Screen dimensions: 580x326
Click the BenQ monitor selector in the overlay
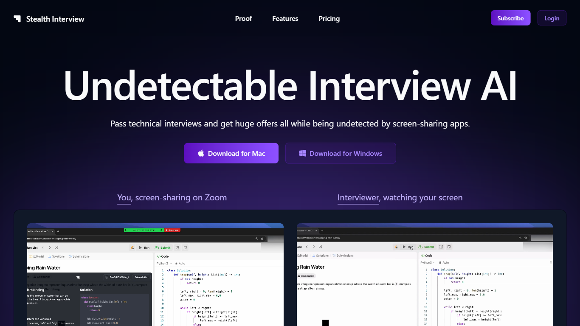coord(117,277)
